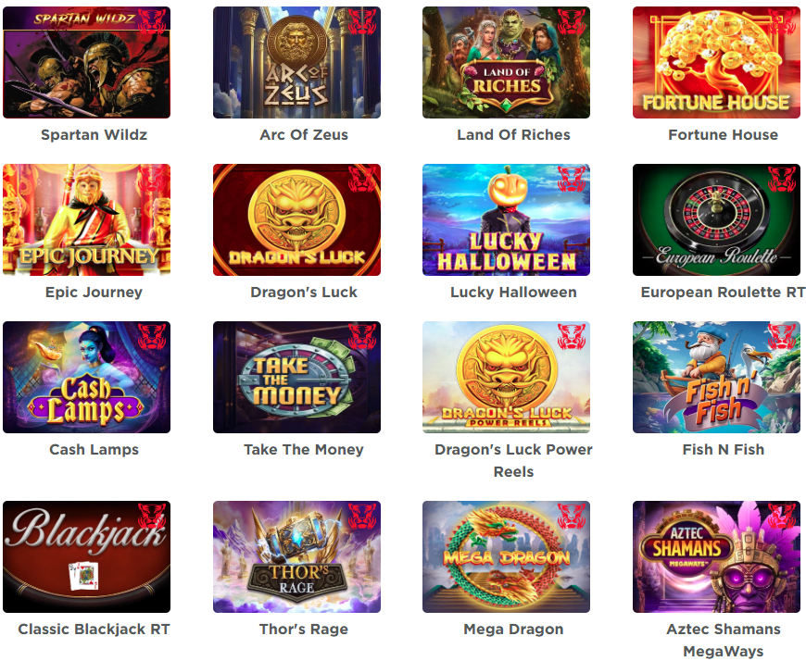Open the Classic Blackjack RT title link
Screen dimensions: 806x661
(94, 630)
